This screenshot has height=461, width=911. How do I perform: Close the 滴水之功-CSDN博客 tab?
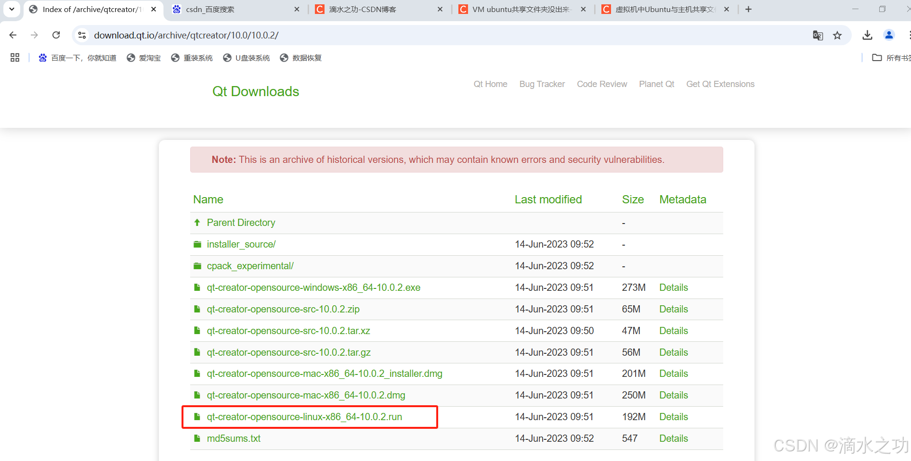[x=440, y=9]
